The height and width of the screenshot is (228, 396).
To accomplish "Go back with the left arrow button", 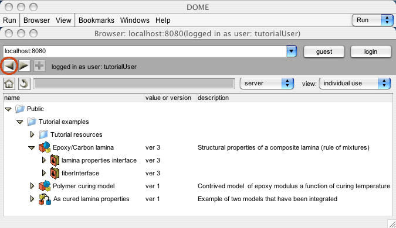I will pyautogui.click(x=9, y=66).
